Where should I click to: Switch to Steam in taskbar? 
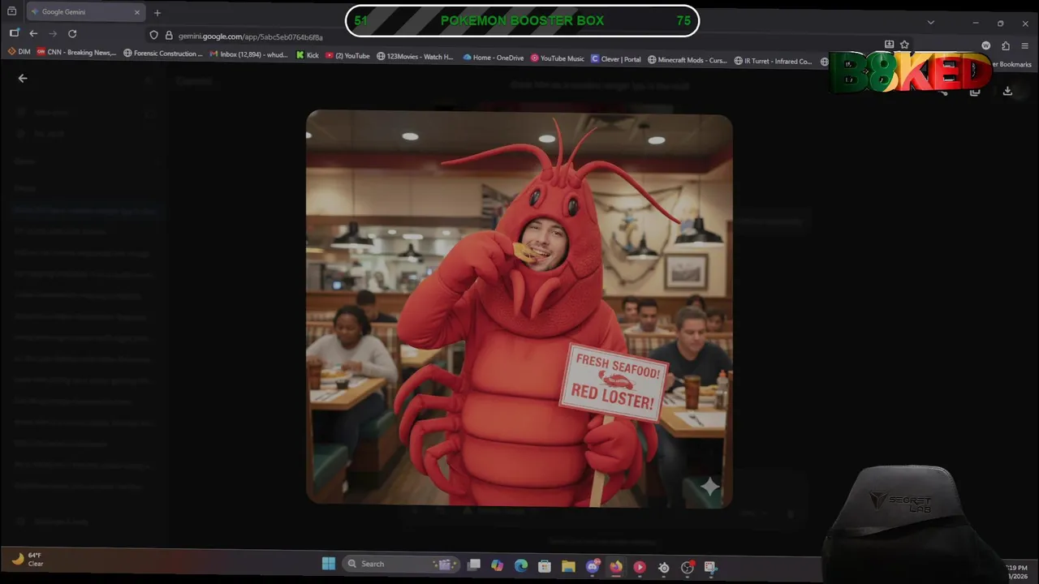point(664,568)
